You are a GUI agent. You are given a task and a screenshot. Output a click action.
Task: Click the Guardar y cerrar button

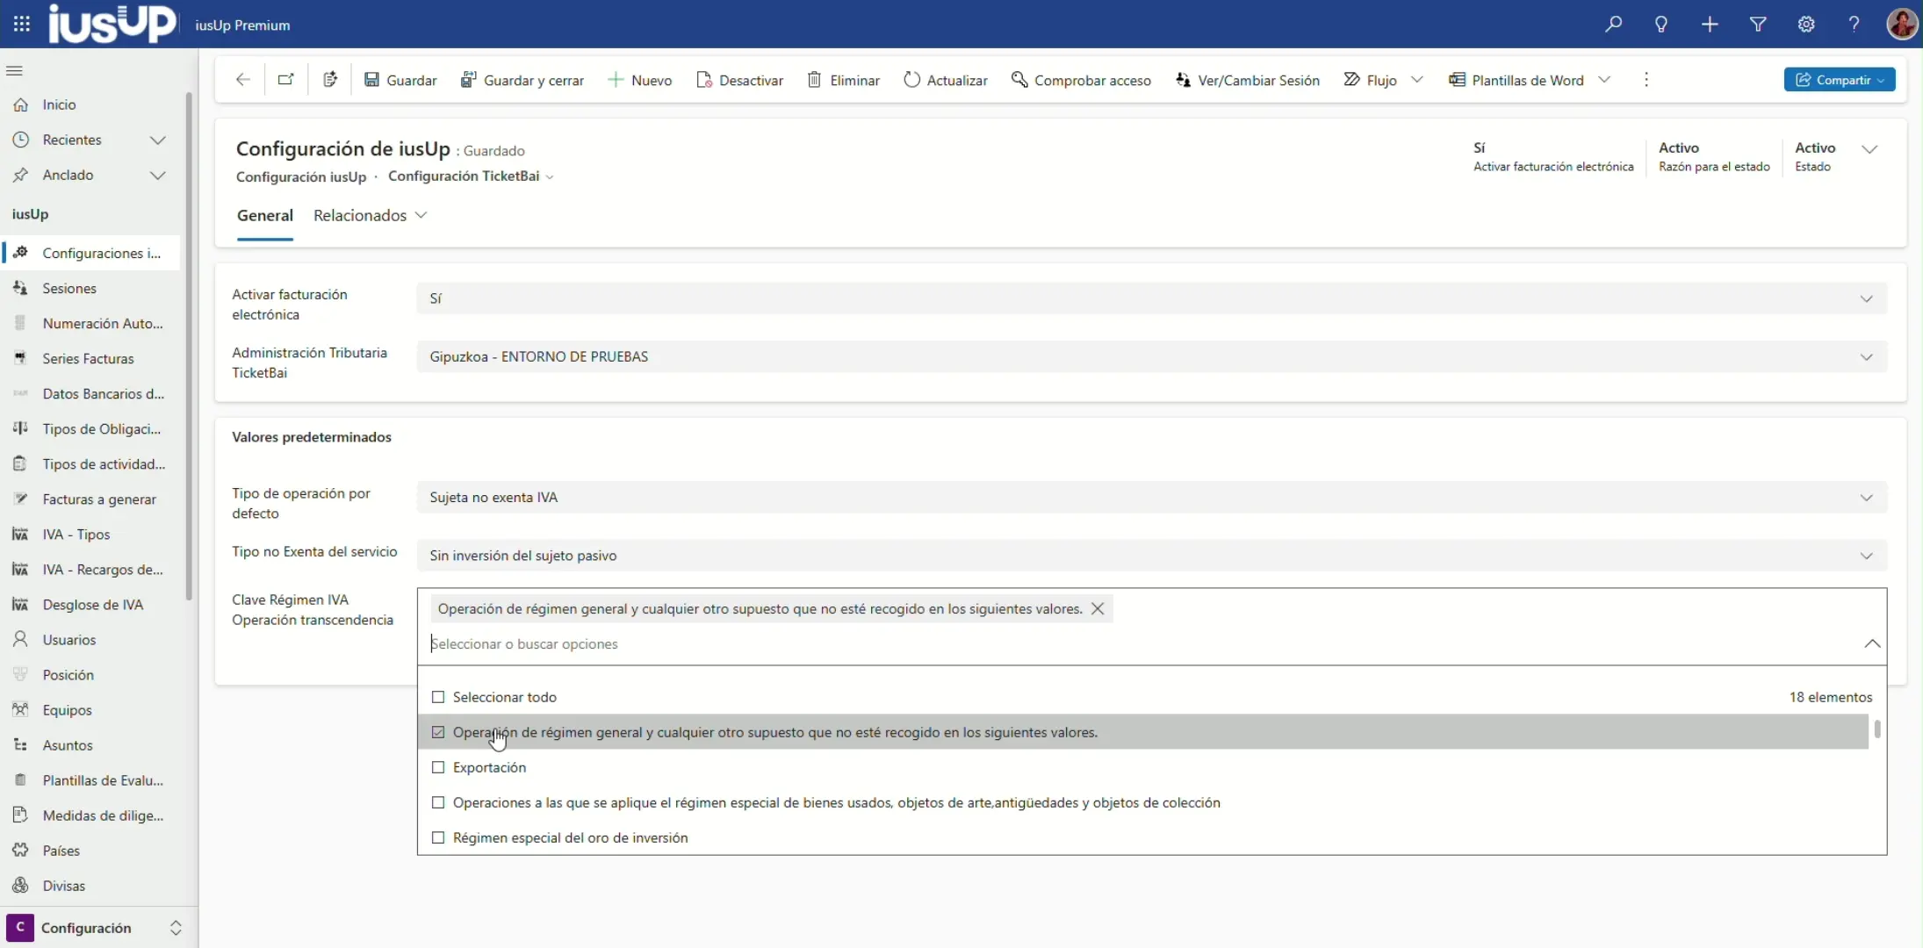(522, 80)
